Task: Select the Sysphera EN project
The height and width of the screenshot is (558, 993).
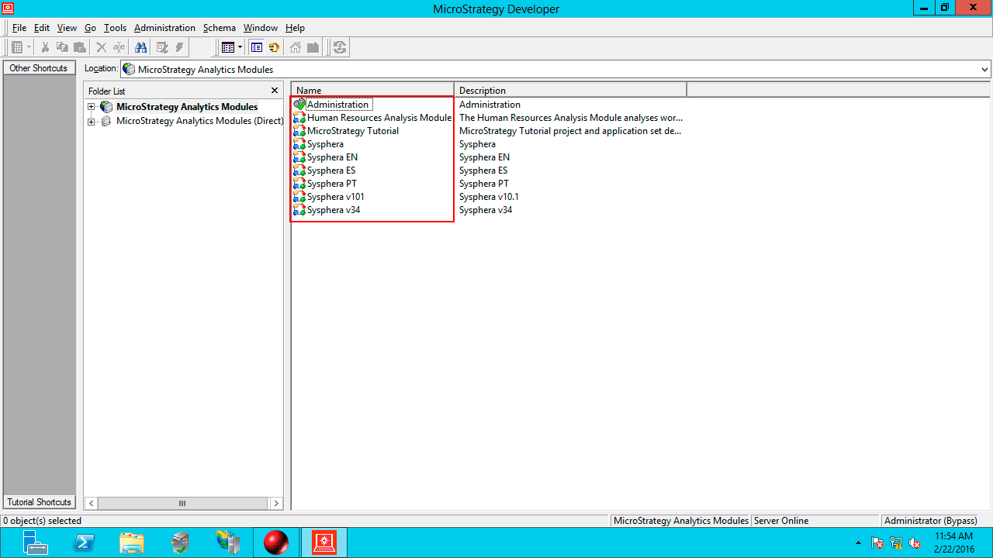Action: pos(326,157)
